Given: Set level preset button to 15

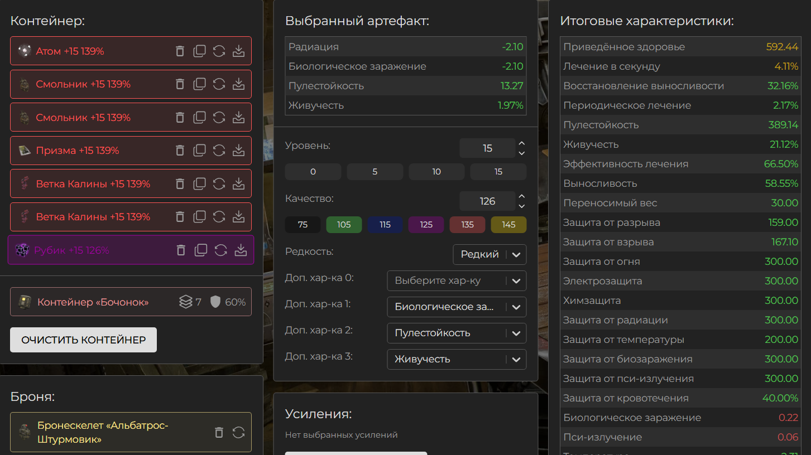Looking at the screenshot, I should click(498, 172).
